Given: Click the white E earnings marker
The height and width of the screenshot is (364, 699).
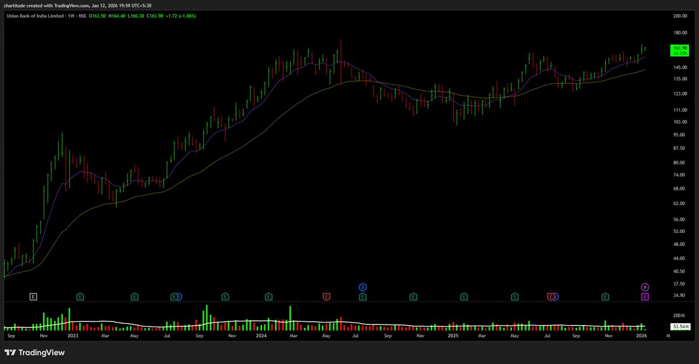Looking at the screenshot, I should (x=34, y=296).
